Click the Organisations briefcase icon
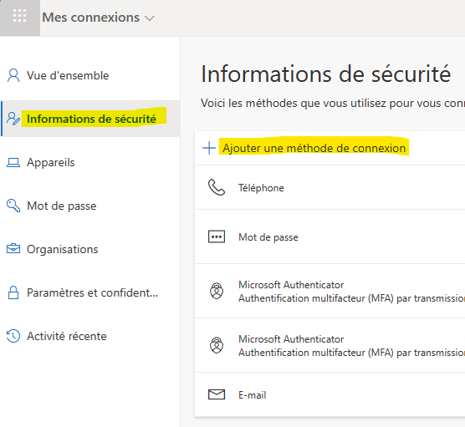The image size is (465, 427). tap(13, 249)
